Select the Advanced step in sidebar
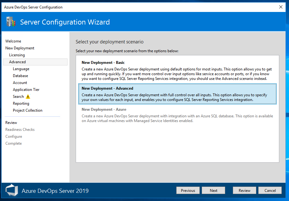Image resolution: width=289 pixels, height=201 pixels. pyautogui.click(x=35, y=62)
